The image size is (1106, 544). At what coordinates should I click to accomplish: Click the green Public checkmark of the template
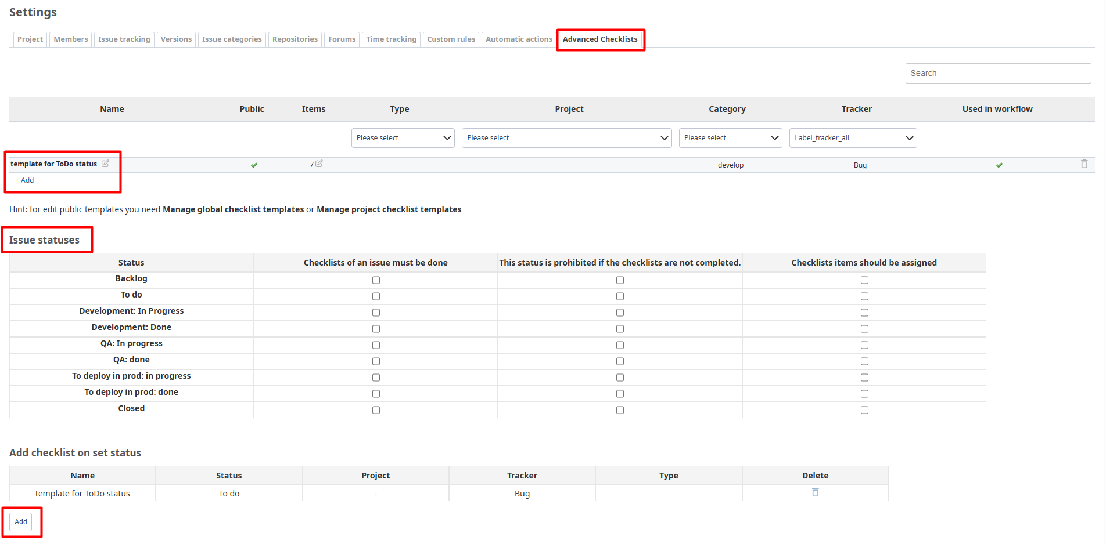[x=254, y=165]
